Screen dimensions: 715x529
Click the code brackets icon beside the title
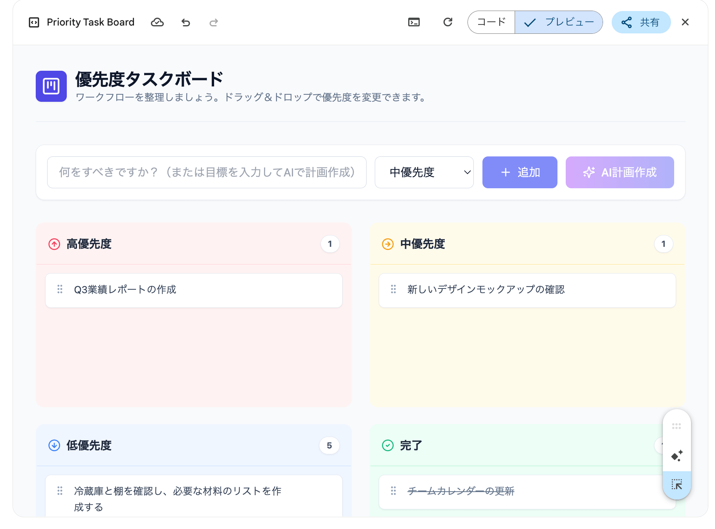point(34,22)
